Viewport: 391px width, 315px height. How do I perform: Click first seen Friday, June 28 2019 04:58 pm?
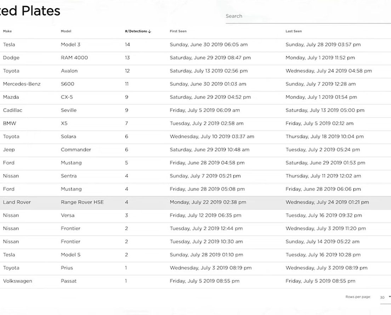click(x=207, y=162)
